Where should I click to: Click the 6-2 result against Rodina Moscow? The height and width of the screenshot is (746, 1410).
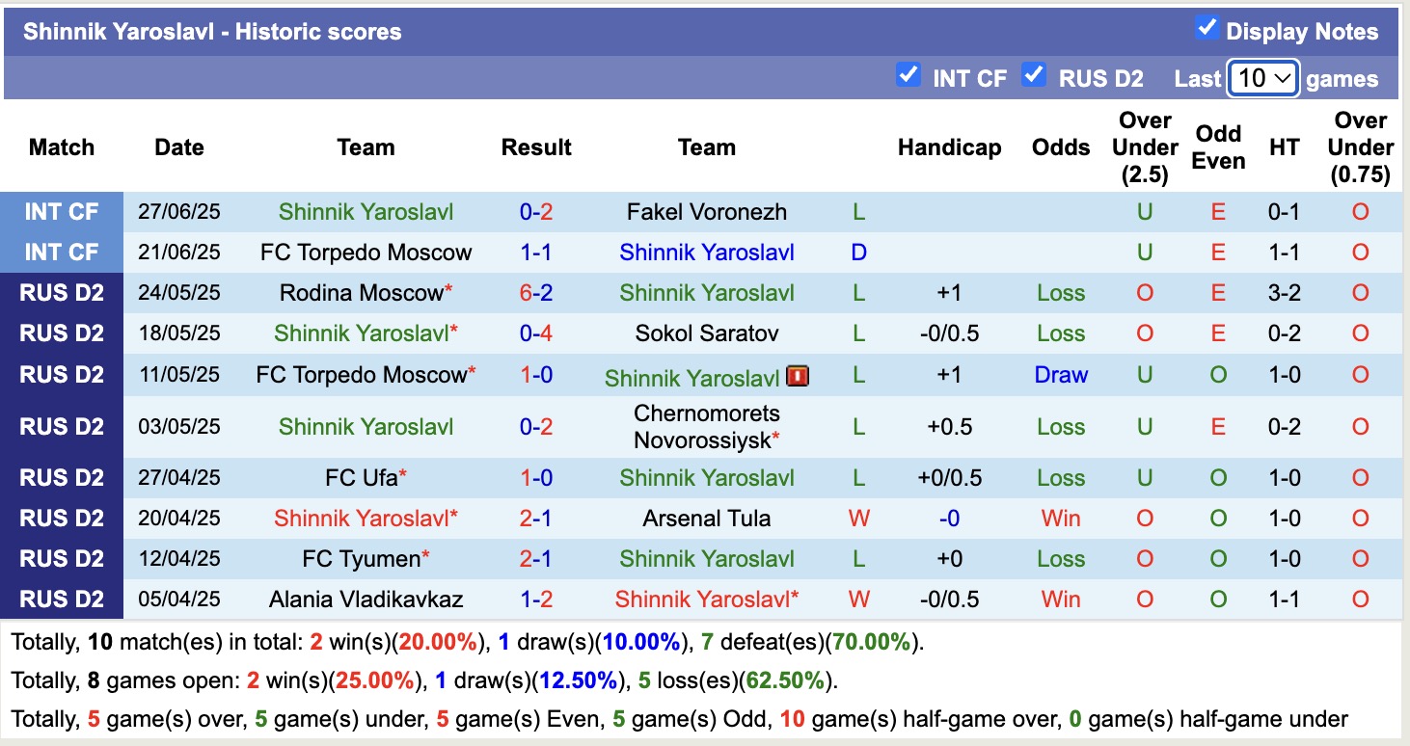pyautogui.click(x=536, y=293)
